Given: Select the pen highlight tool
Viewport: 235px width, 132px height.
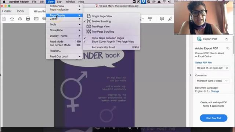Looking at the screenshot, I should pos(170,19).
